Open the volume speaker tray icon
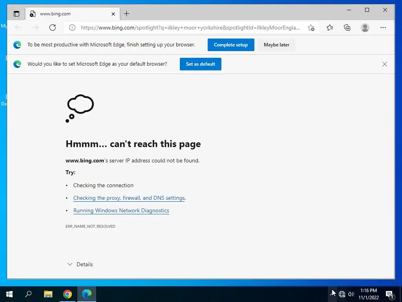The image size is (402, 302). pos(351,294)
